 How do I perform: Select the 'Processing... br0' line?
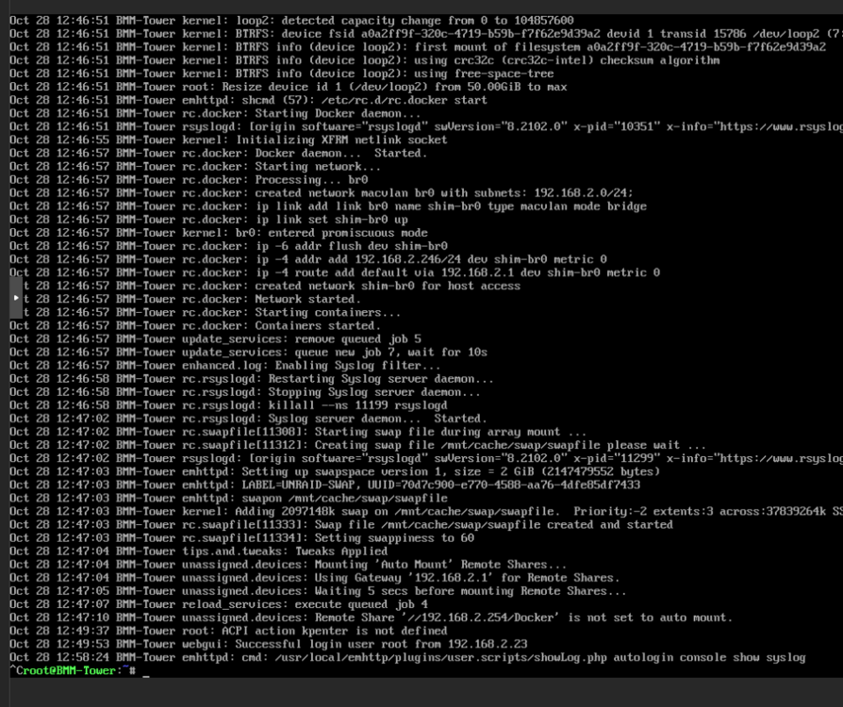click(x=189, y=179)
